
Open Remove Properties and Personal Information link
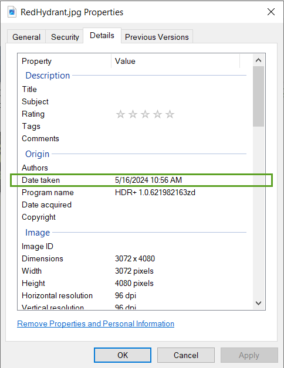96,323
